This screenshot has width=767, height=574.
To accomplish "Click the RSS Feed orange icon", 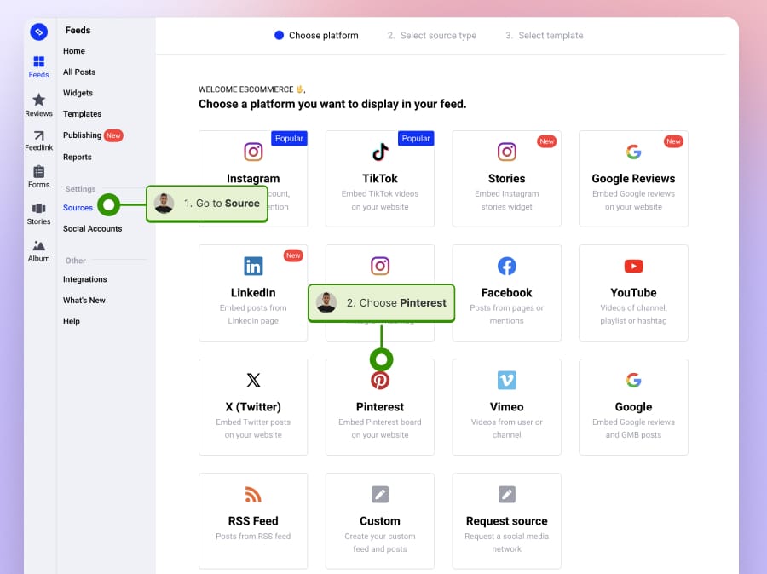I will (x=253, y=494).
